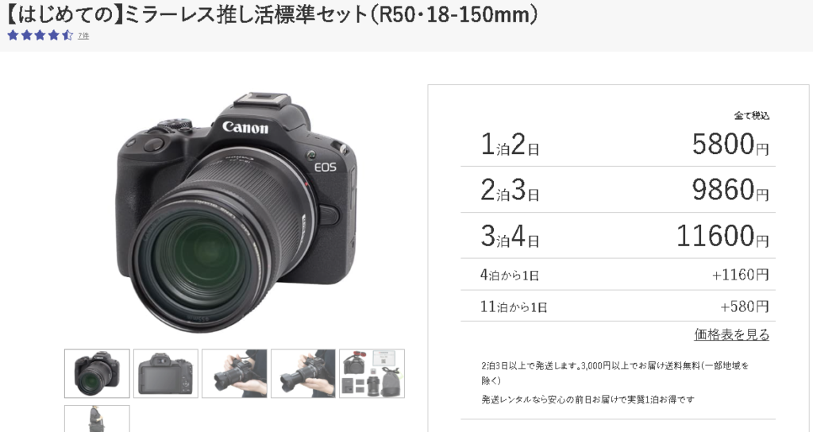Image resolution: width=813 pixels, height=432 pixels.
Task: Click the 全て税込 tax-included label
Action: click(752, 116)
